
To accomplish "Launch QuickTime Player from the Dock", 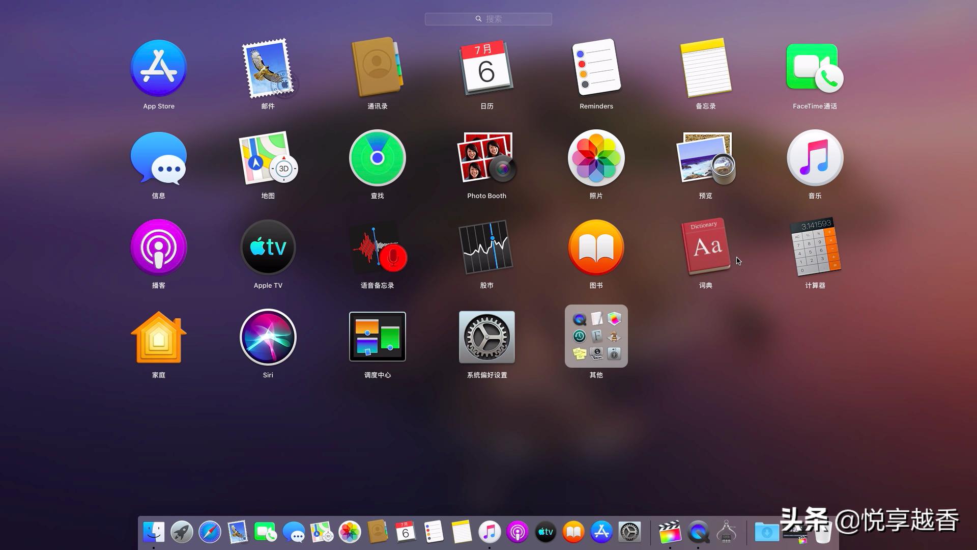I will point(699,532).
